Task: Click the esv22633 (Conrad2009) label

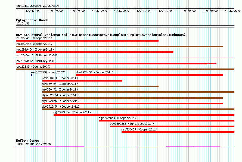Action: [33, 67]
